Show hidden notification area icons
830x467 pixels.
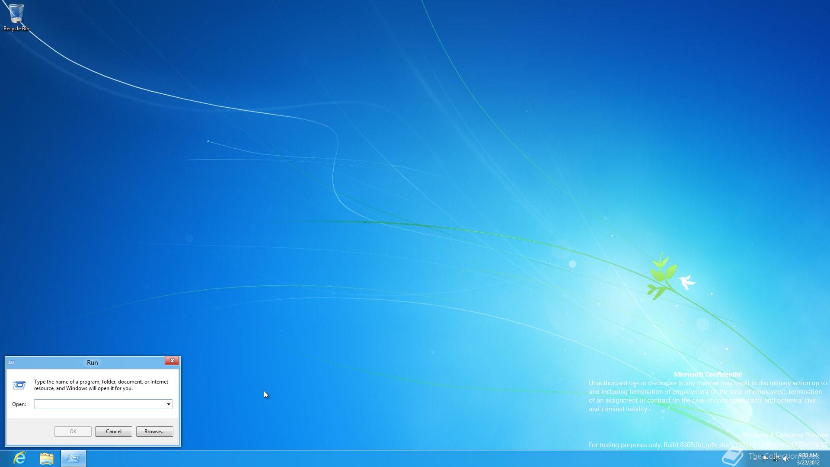(755, 458)
